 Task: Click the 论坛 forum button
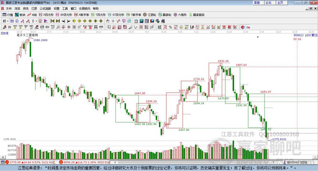270,2
